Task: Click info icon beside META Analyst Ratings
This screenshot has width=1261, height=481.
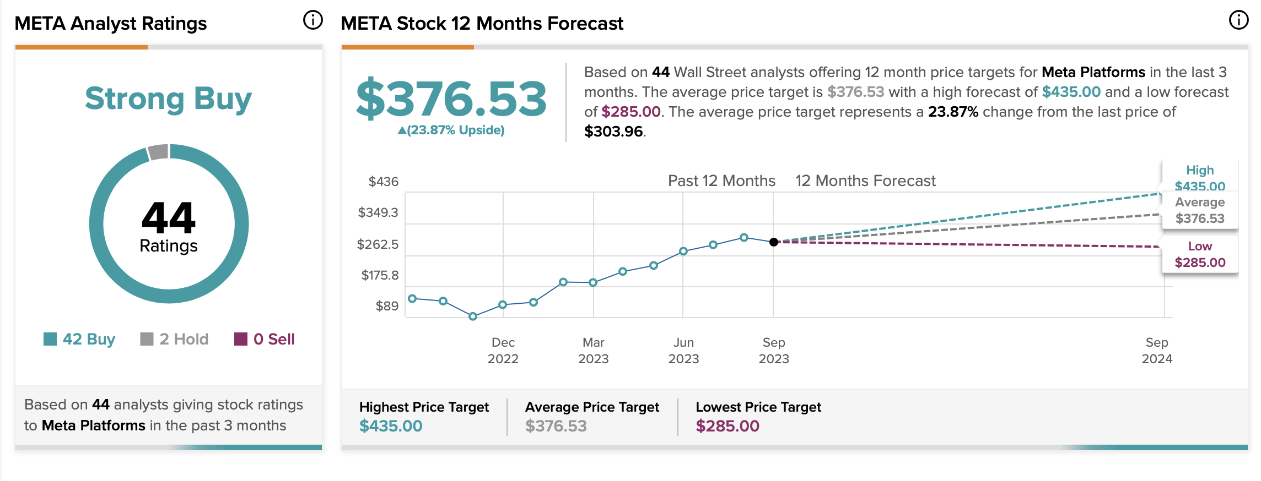Action: 312,21
